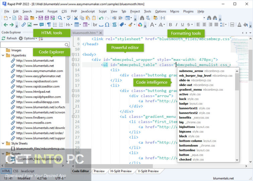The height and width of the screenshot is (181, 253).
Task: Open the Plugins menu
Action: coord(188,11)
